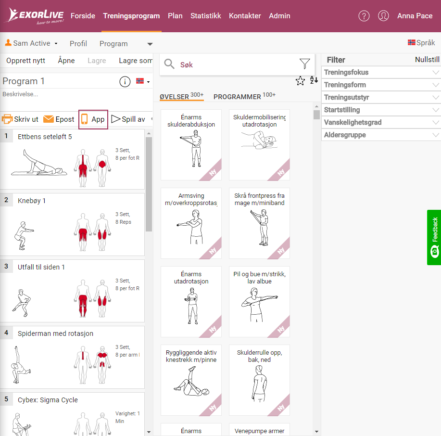The width and height of the screenshot is (441, 436).
Task: Open Skulderrulle opp, bak, ned card
Action: click(x=259, y=380)
